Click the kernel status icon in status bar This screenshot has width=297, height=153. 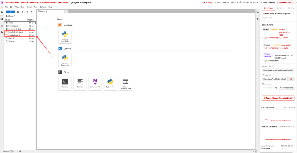pos(20,151)
